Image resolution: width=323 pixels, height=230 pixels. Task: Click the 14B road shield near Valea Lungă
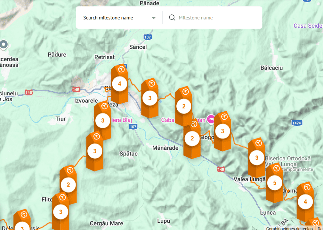pyautogui.click(x=220, y=169)
